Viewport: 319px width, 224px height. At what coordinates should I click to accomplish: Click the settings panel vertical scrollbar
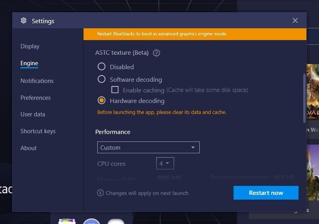pyautogui.click(x=304, y=98)
